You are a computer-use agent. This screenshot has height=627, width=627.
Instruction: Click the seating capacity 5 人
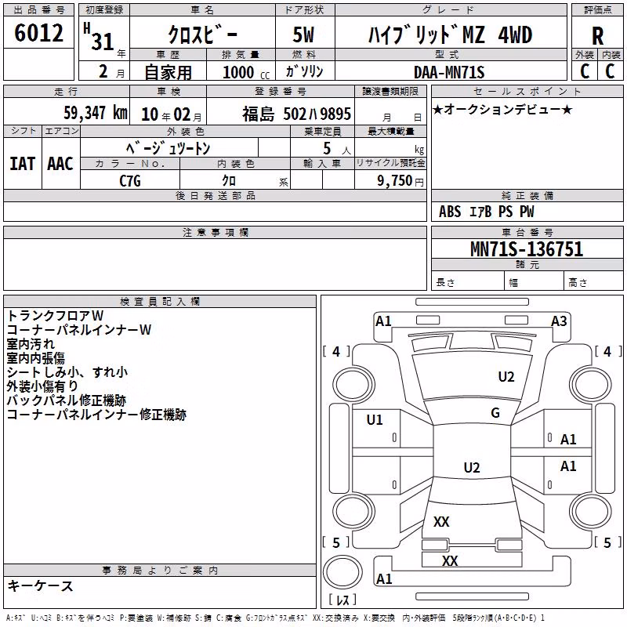(336, 149)
